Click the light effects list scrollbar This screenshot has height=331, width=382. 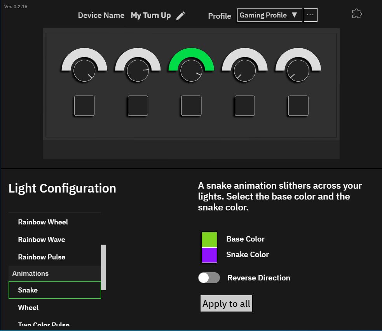(x=103, y=267)
